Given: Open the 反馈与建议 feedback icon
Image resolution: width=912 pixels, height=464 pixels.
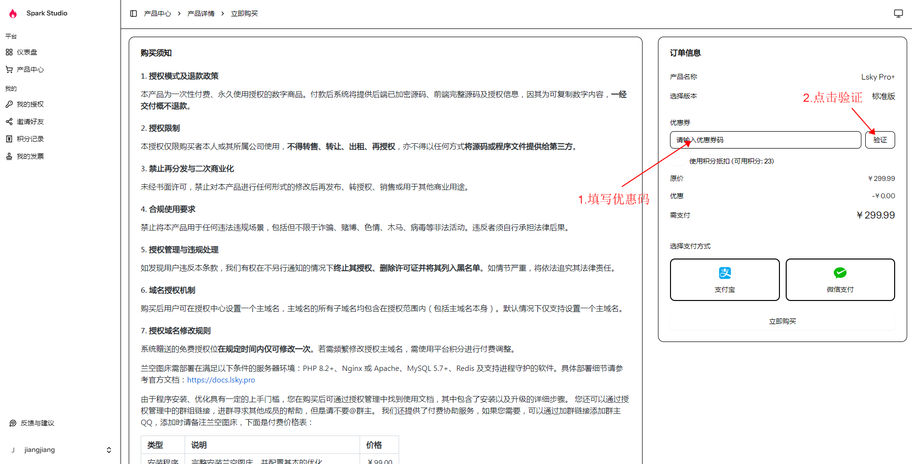Looking at the screenshot, I should 13,423.
